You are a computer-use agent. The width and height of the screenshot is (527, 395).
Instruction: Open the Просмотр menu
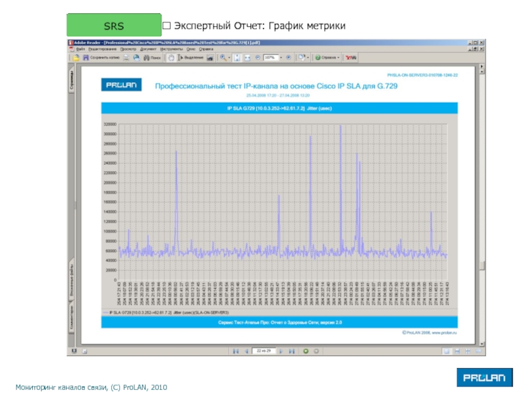coord(128,49)
